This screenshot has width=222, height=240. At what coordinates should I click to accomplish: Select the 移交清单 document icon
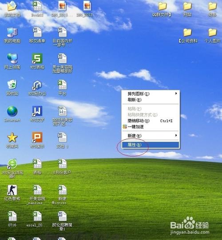coord(37,32)
